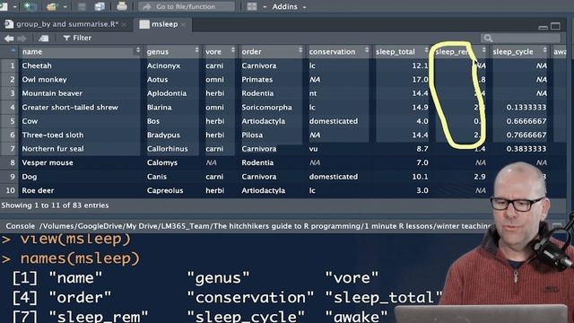Sort by the name column arrows
Image resolution: width=574 pixels, height=323 pixels.
(138, 50)
